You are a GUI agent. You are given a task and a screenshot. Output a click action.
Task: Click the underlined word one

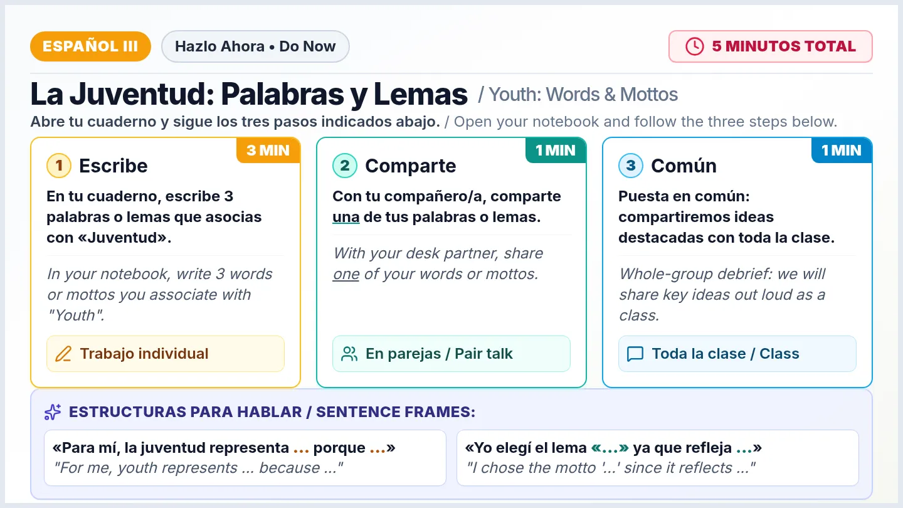pos(346,275)
